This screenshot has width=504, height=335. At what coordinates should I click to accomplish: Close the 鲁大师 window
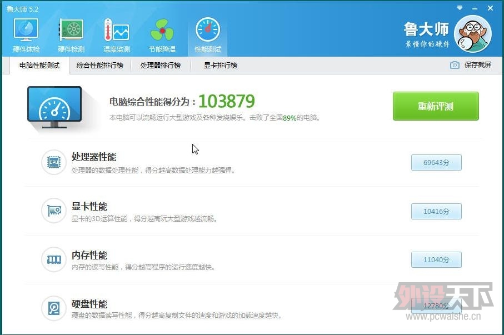[x=490, y=8]
